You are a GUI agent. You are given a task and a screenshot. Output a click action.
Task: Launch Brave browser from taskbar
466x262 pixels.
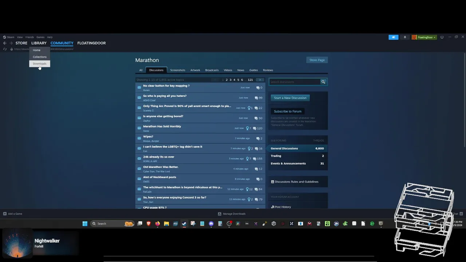[x=149, y=223]
